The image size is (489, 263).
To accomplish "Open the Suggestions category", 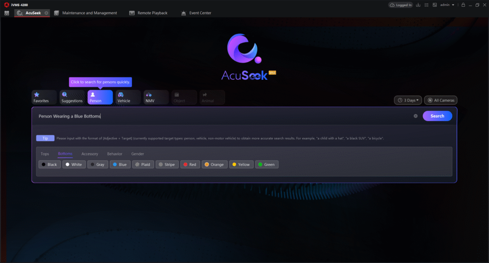I will pos(72,97).
